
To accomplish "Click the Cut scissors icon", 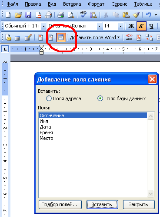I will tap(106, 15).
